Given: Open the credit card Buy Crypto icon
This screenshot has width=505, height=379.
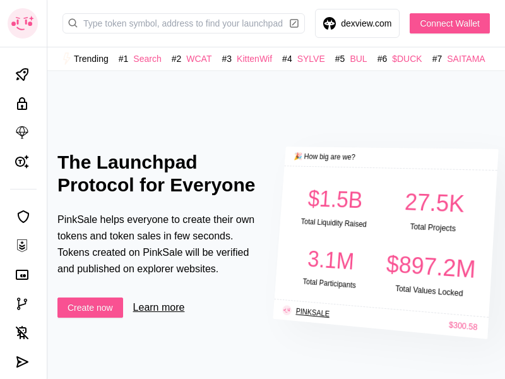Looking at the screenshot, I should pos(23,274).
